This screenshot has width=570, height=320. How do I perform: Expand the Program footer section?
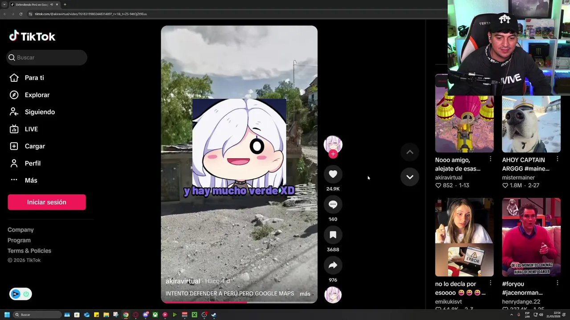(x=19, y=240)
